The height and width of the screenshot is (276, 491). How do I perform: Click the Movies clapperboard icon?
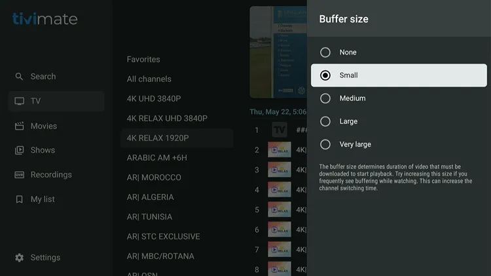tap(19, 126)
